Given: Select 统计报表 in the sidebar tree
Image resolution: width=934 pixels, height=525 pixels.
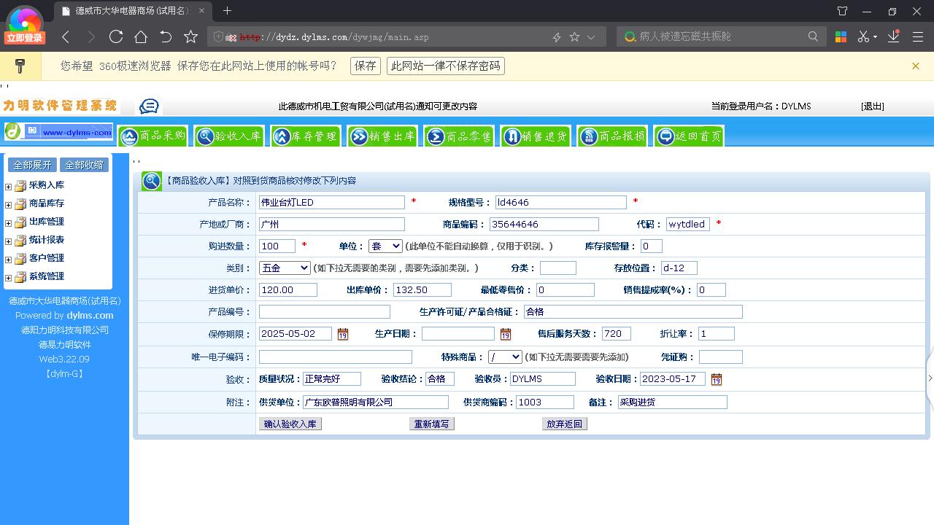Looking at the screenshot, I should coord(46,240).
